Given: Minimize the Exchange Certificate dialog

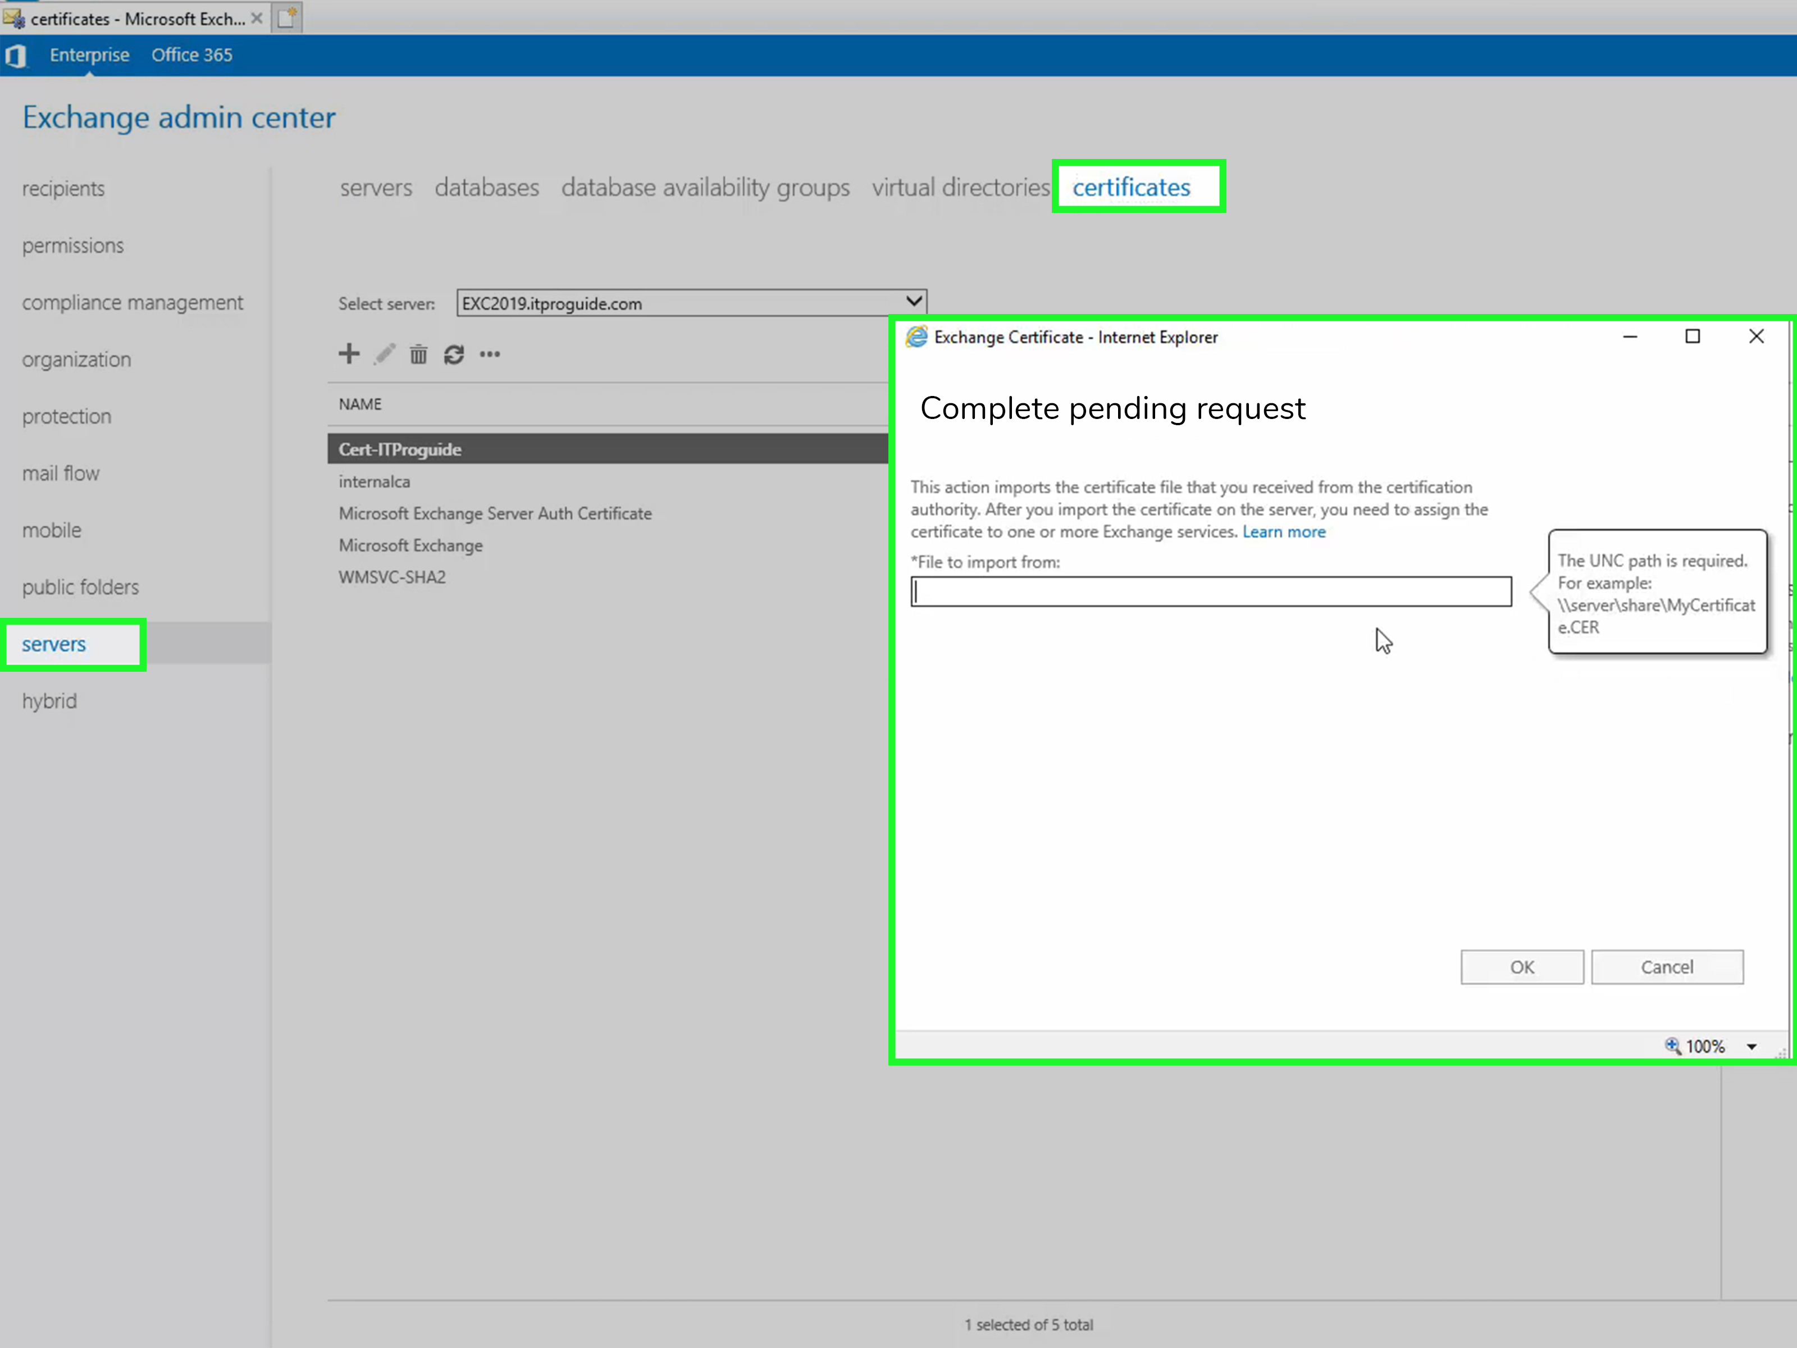Looking at the screenshot, I should pos(1630,336).
